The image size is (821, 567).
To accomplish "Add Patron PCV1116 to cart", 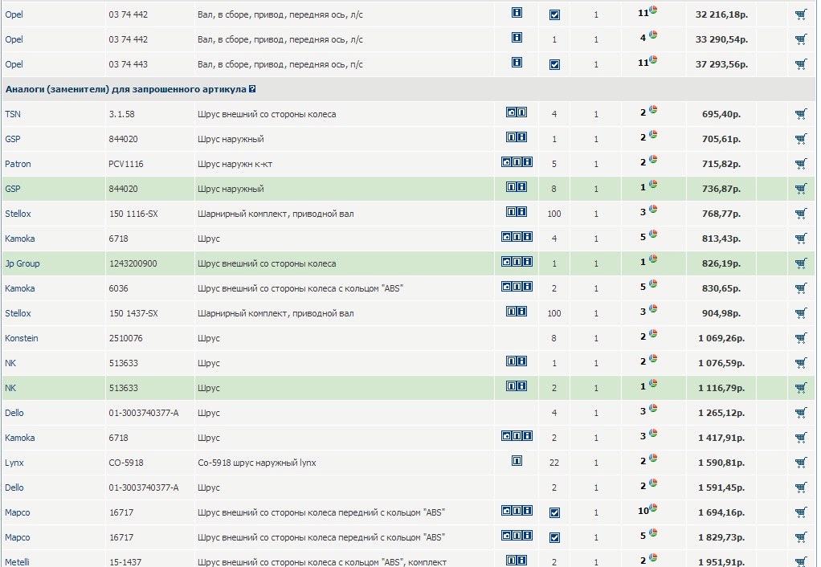I will (801, 164).
